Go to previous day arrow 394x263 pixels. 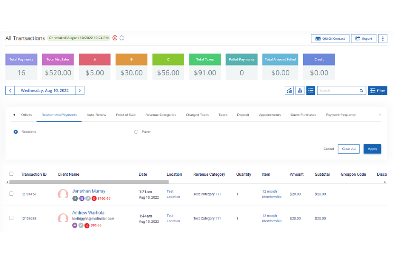point(10,91)
